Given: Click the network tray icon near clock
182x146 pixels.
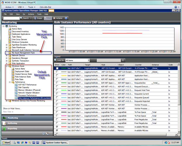Looking at the screenshot, I should (166, 143).
